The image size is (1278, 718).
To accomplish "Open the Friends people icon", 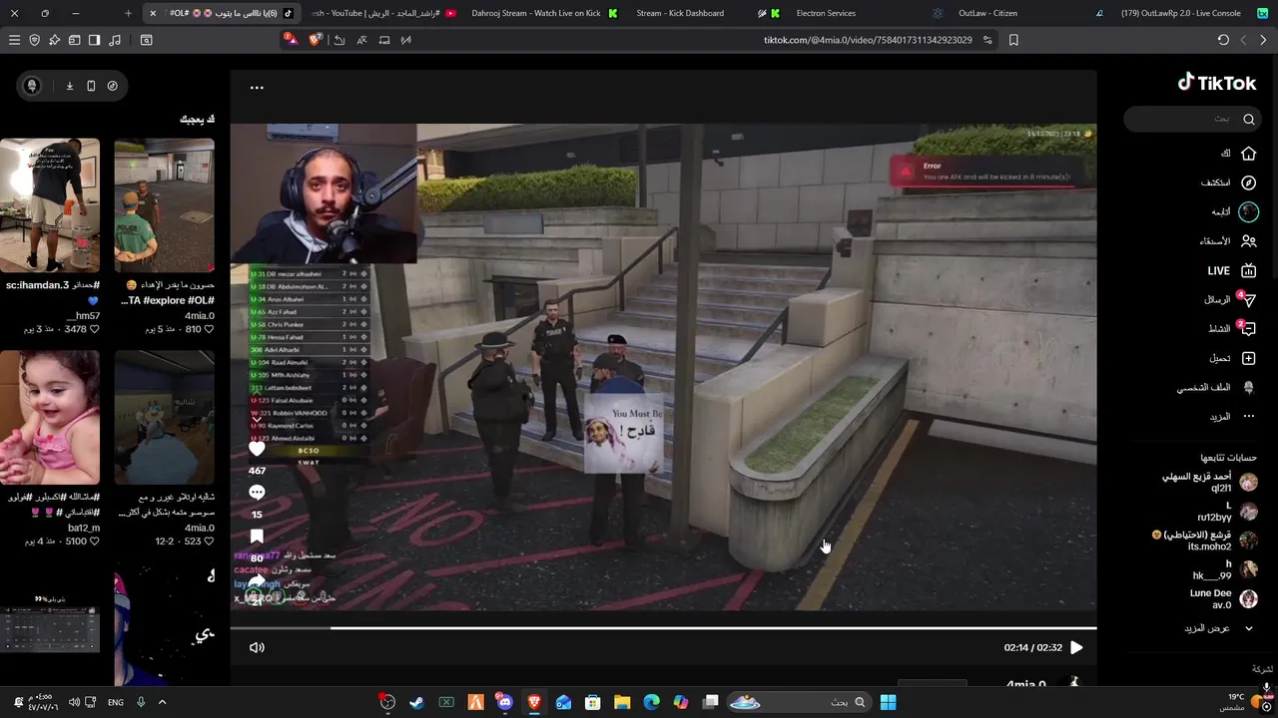I will tap(1248, 241).
